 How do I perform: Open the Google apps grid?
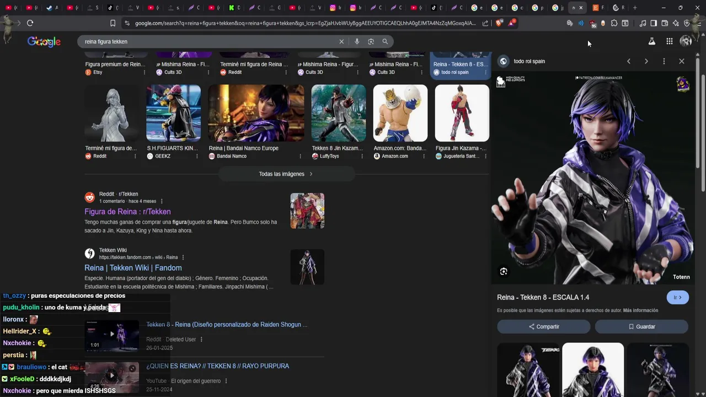click(x=669, y=41)
